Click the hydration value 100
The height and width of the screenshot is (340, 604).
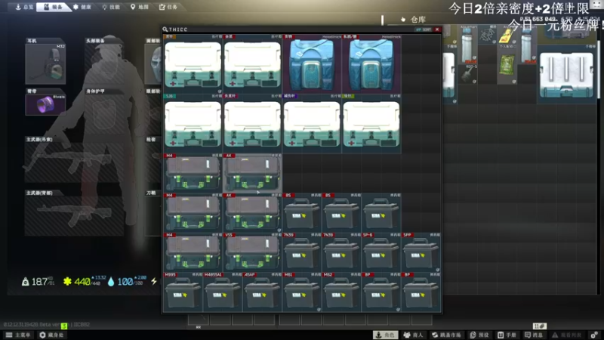coord(125,282)
